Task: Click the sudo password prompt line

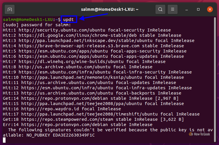Action: pos(37,25)
